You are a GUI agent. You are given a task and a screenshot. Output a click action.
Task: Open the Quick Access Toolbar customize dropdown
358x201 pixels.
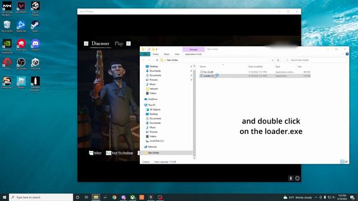[x=157, y=49]
